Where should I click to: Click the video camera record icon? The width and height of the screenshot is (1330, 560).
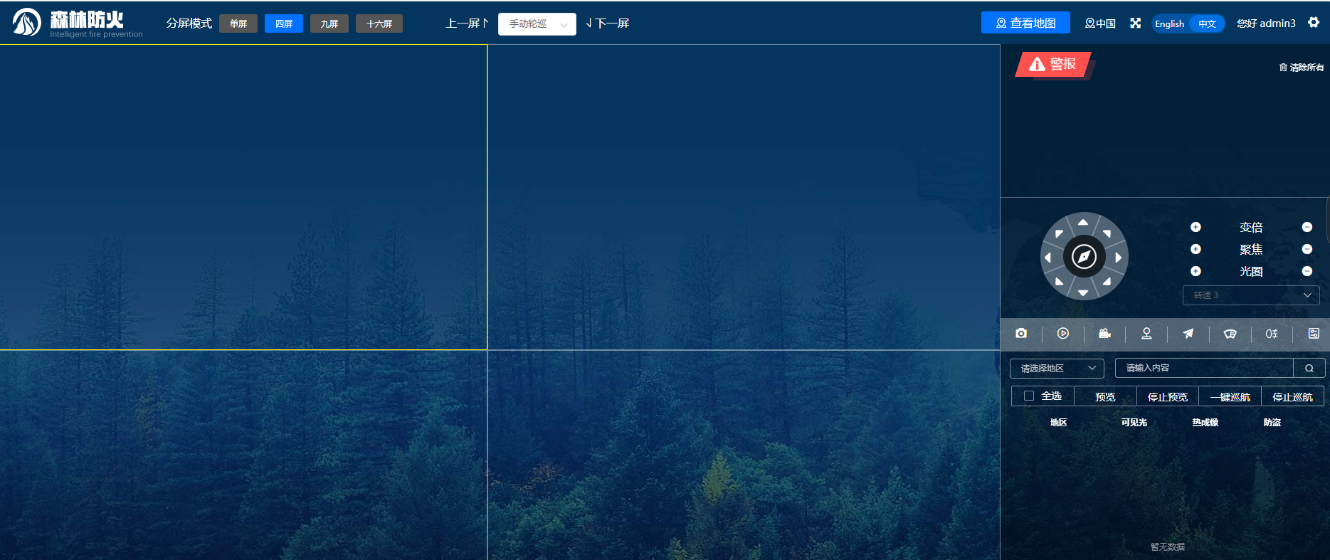[1104, 334]
